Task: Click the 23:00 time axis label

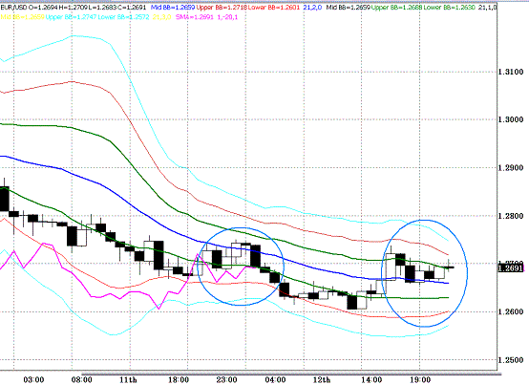Action: (x=226, y=380)
